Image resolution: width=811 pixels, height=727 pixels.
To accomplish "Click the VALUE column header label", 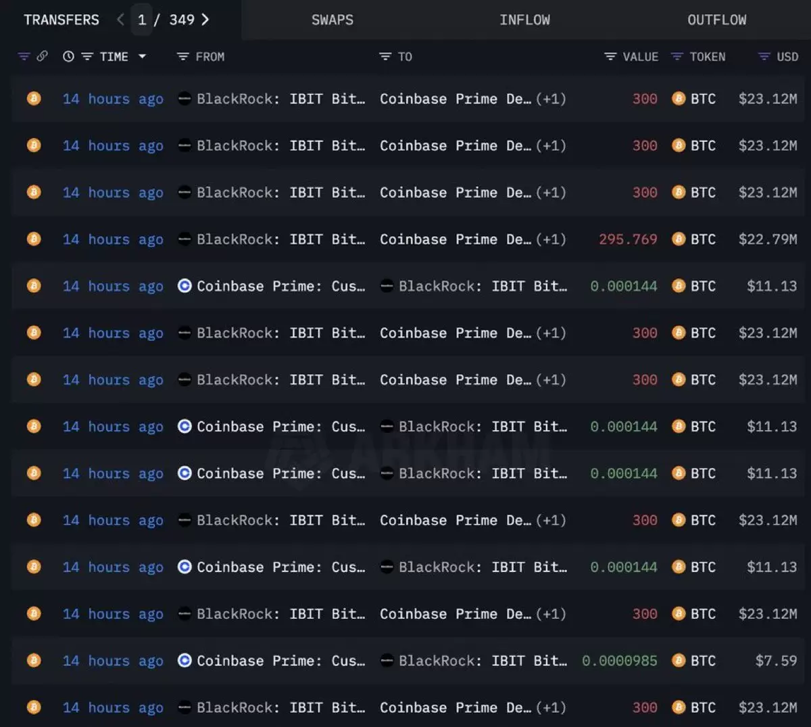I will coord(641,57).
